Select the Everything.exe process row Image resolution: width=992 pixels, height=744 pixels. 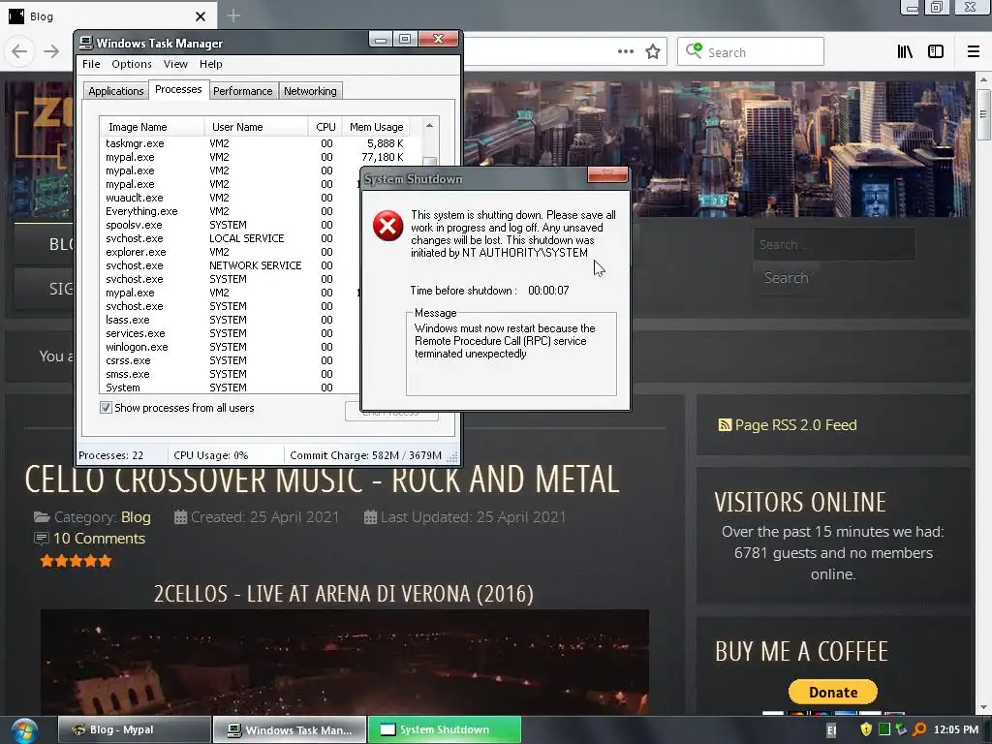(231, 211)
